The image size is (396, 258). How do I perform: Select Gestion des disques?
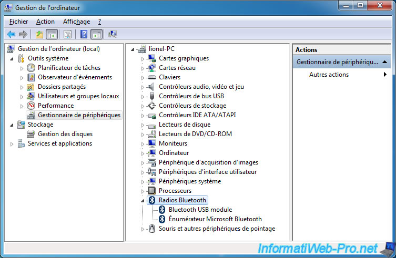65,134
